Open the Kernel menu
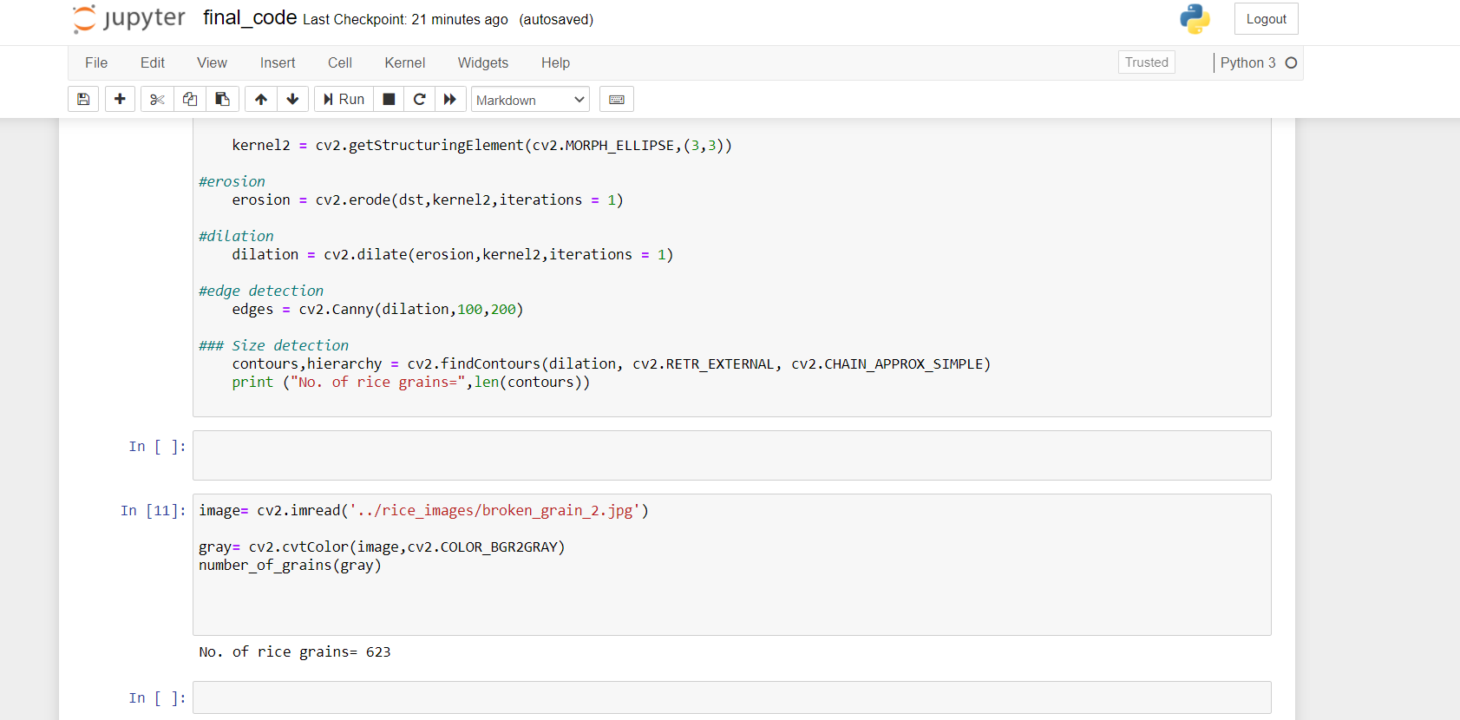The width and height of the screenshot is (1460, 720). [x=405, y=62]
